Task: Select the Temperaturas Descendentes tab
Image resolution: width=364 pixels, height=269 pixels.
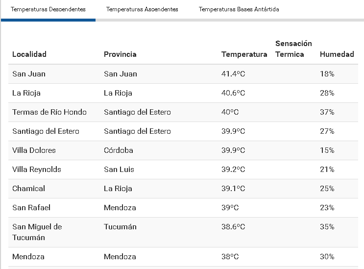Action: 48,9
